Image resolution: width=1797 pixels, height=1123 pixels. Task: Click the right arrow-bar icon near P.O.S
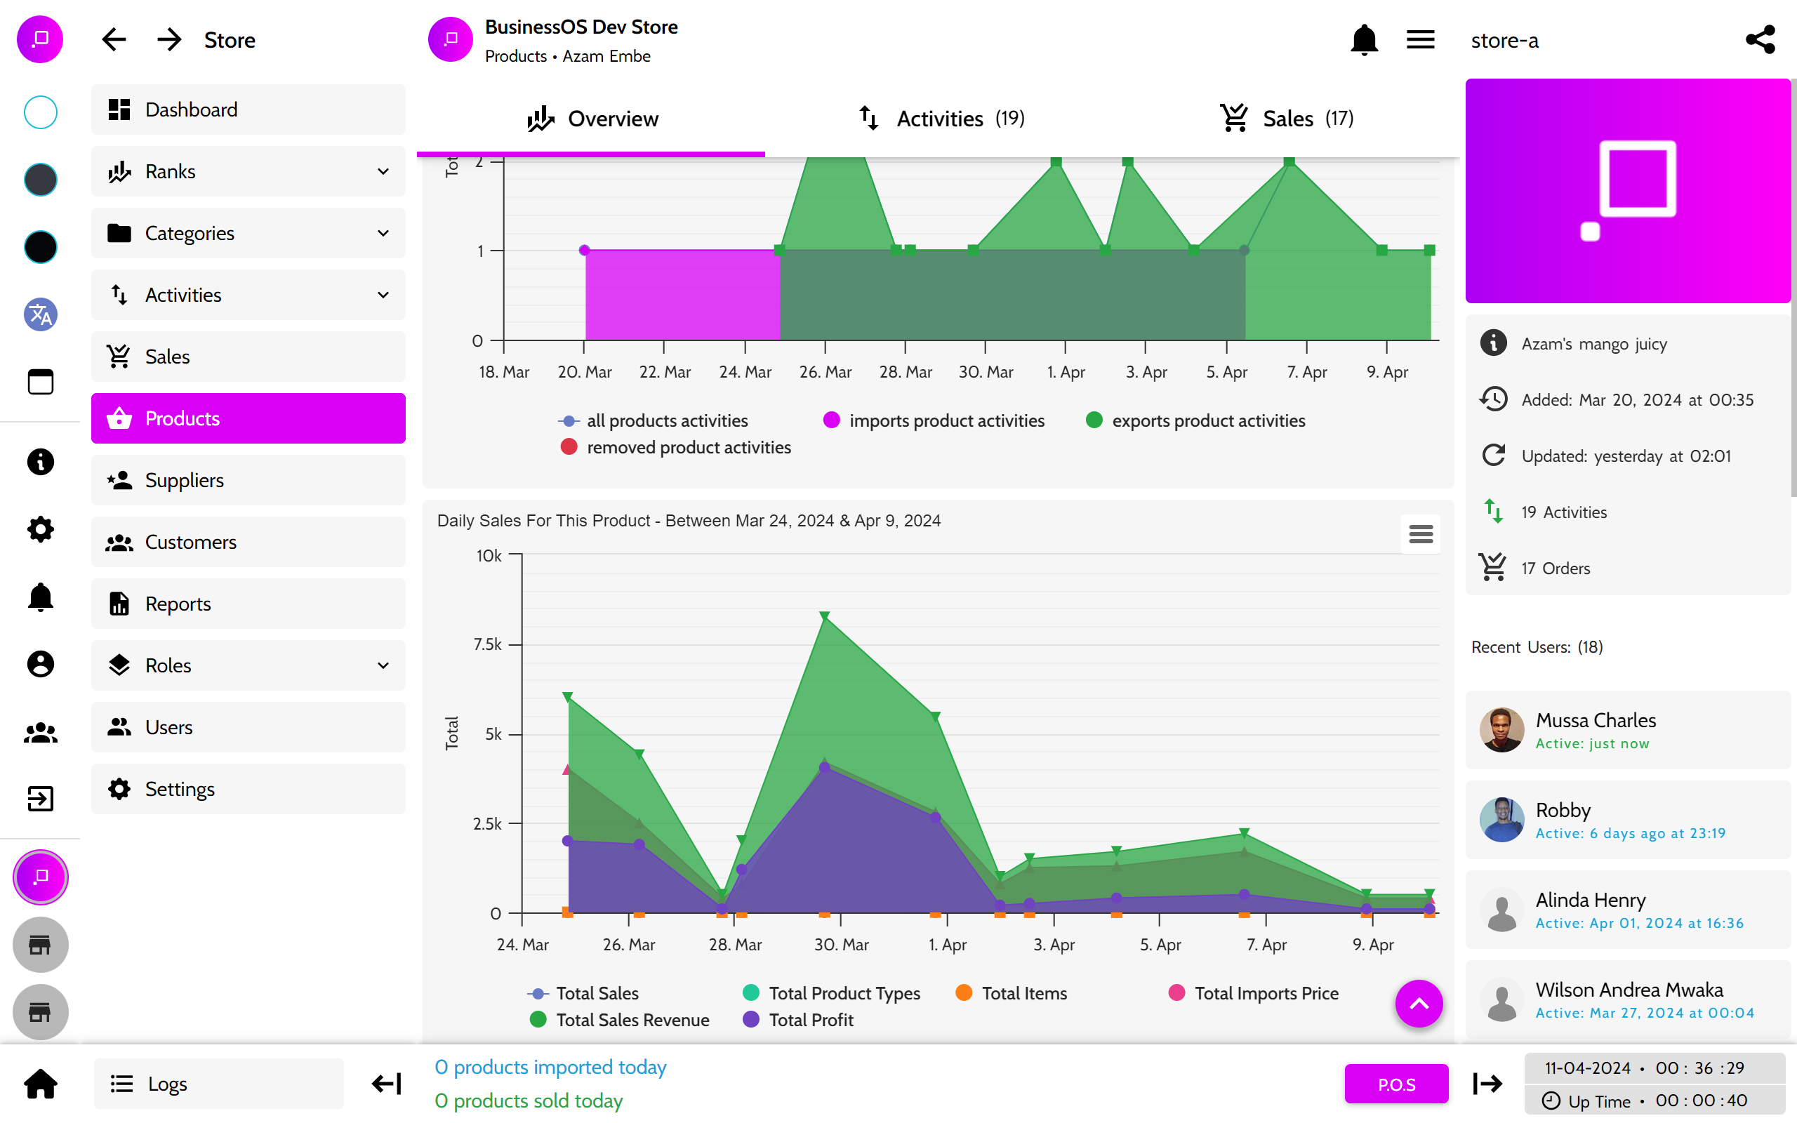(1487, 1084)
